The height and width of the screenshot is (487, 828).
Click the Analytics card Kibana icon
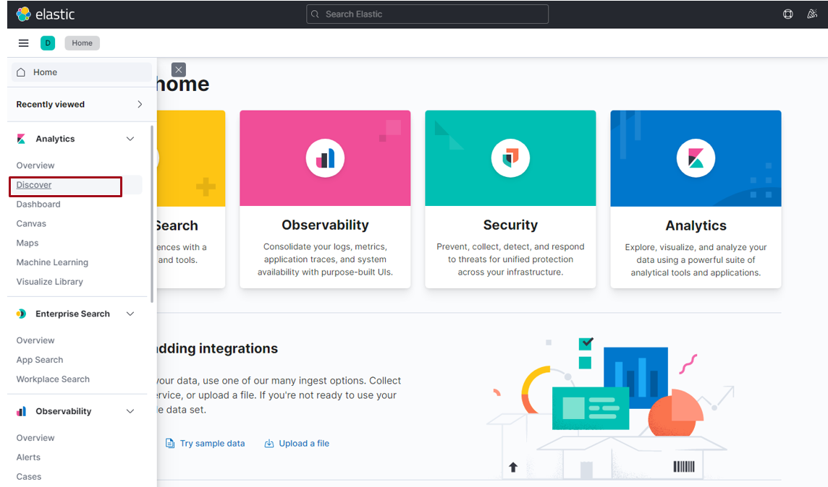(696, 158)
